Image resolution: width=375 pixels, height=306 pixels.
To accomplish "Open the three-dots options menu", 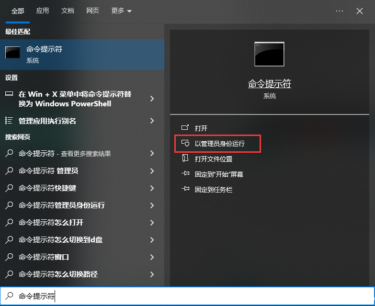I will pos(340,11).
